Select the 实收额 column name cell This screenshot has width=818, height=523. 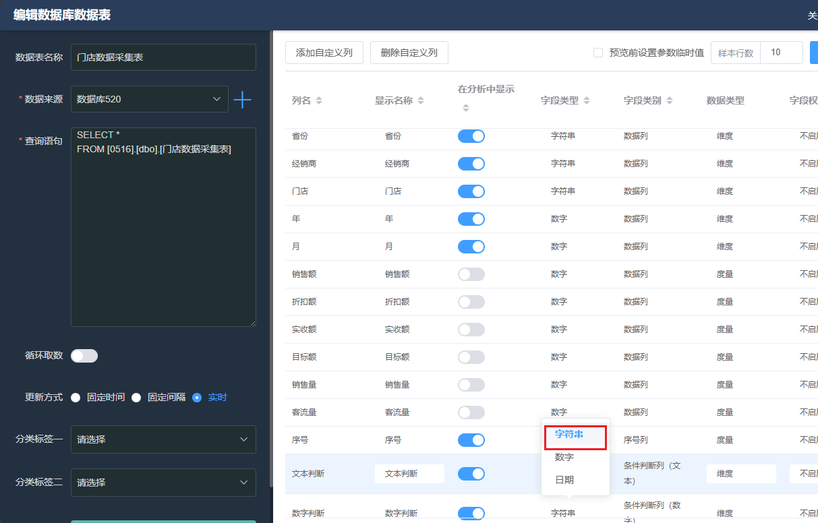[x=304, y=330]
